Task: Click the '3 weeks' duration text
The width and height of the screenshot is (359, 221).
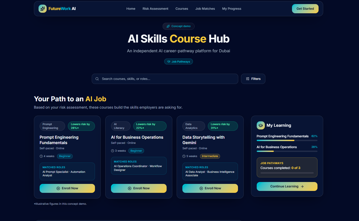Action: click(x=120, y=151)
